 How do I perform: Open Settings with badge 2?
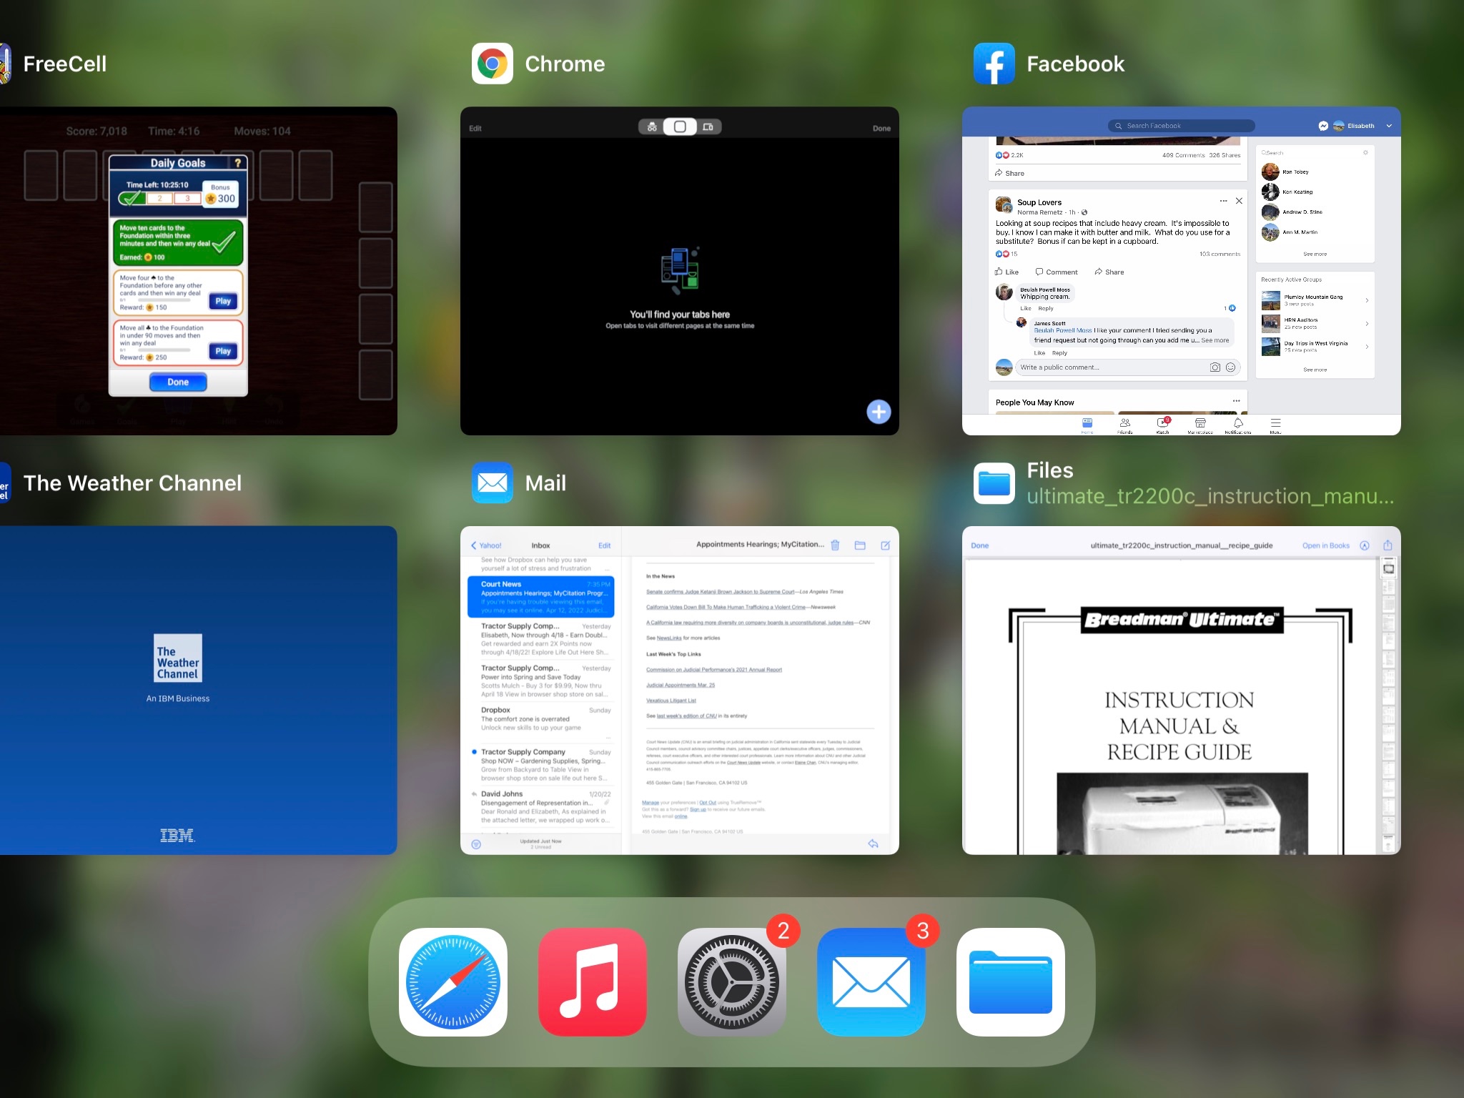click(731, 981)
